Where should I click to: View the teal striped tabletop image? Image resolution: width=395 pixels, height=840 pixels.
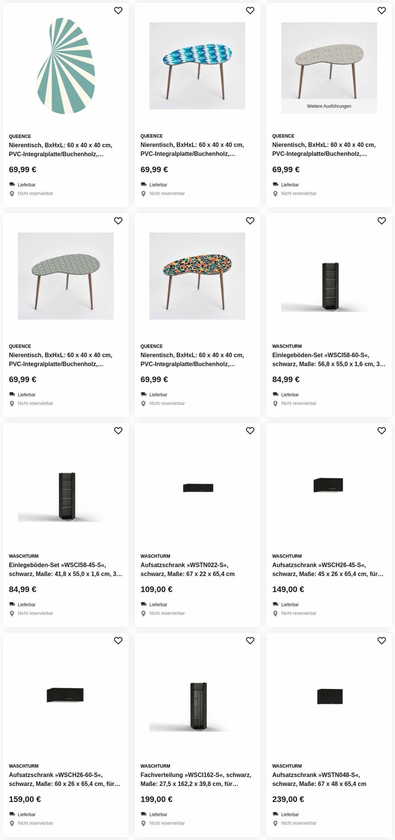[x=65, y=66]
